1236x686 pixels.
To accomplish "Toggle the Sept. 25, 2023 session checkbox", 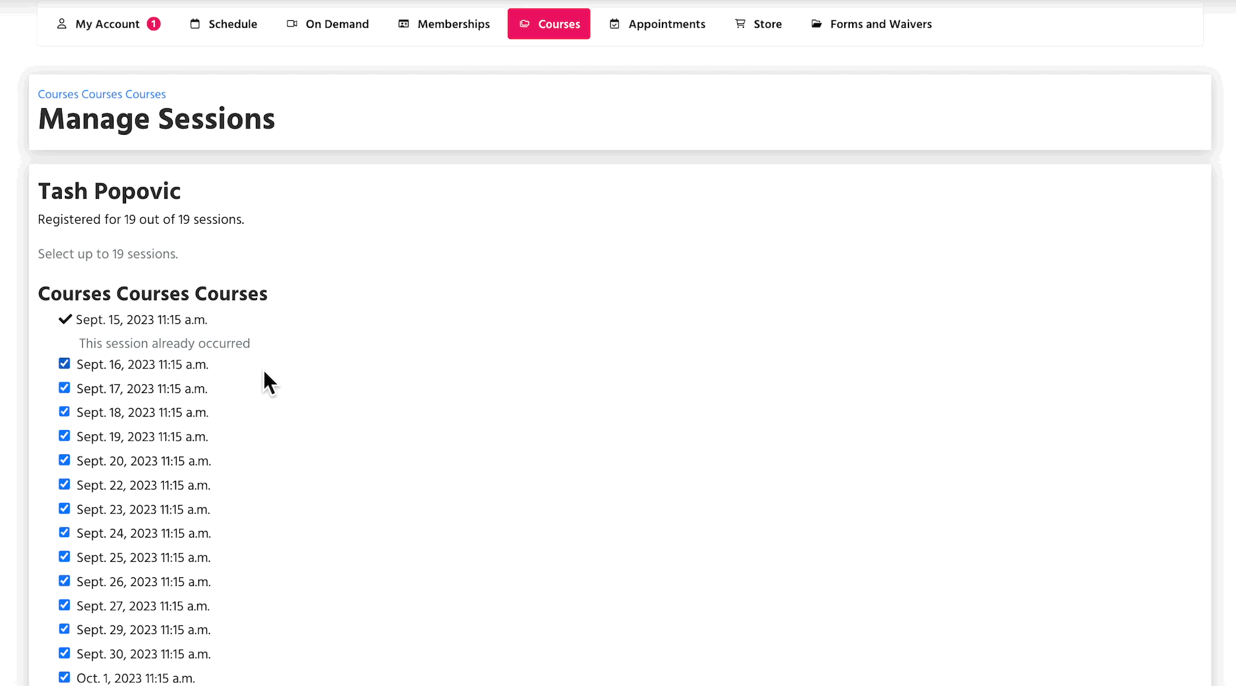I will pos(64,556).
